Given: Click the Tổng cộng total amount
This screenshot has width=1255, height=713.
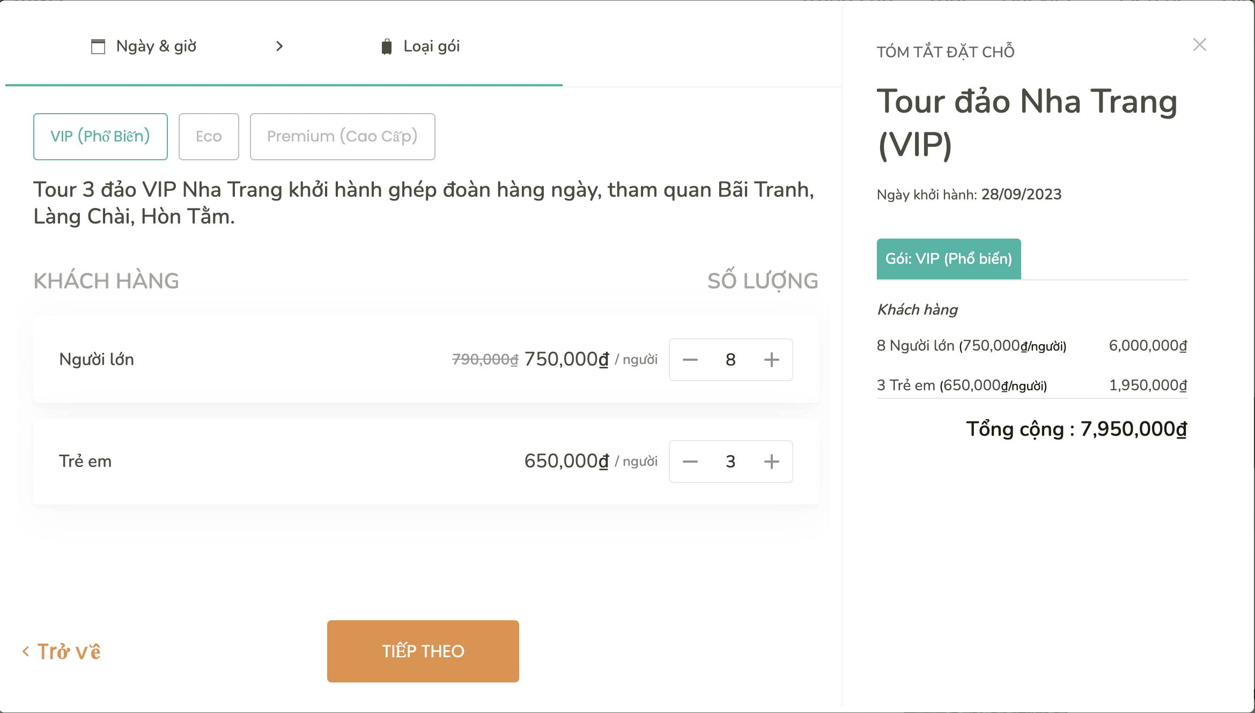Looking at the screenshot, I should coord(1133,429).
